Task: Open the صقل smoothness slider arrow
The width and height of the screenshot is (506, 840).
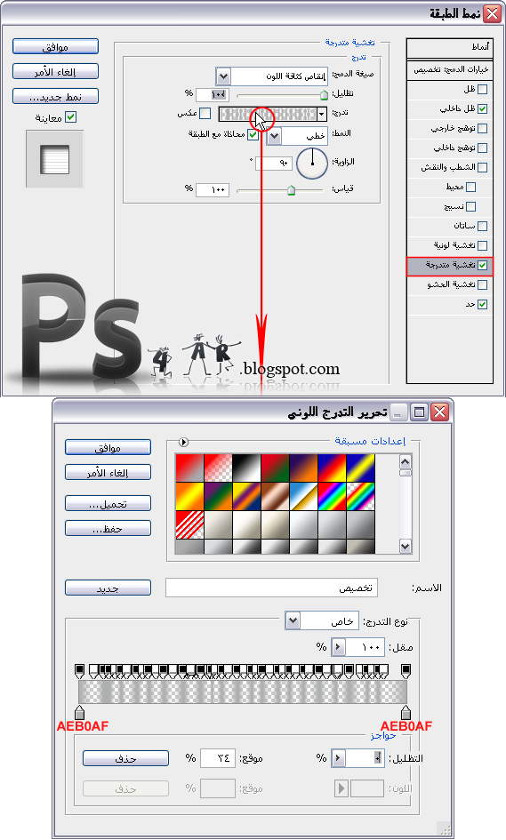Action: (338, 647)
